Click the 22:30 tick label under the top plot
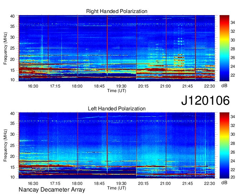239x194 pixels. tap(209, 86)
